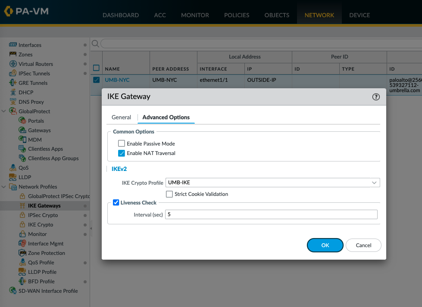The width and height of the screenshot is (422, 307).
Task: Toggle Strict Cookie Validation checkbox
Action: 169,194
